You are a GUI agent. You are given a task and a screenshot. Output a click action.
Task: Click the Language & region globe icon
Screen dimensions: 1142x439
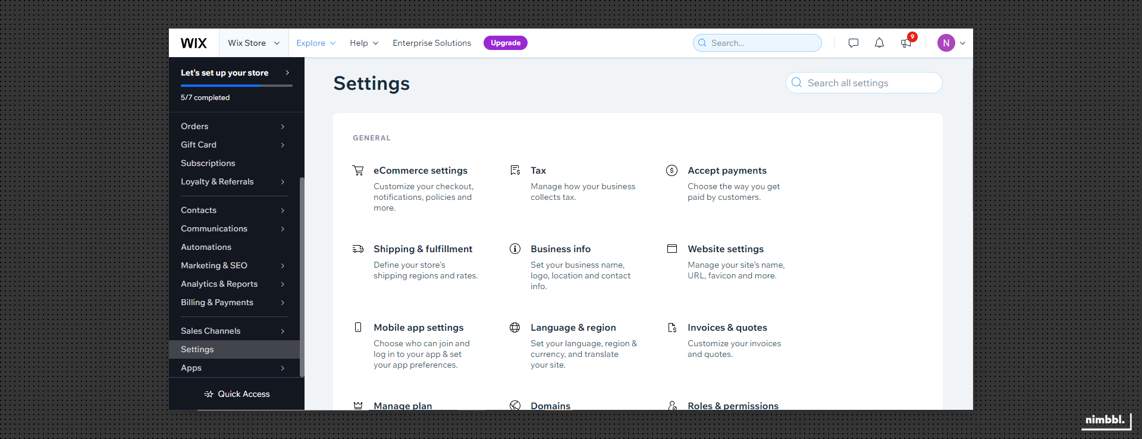(x=515, y=327)
